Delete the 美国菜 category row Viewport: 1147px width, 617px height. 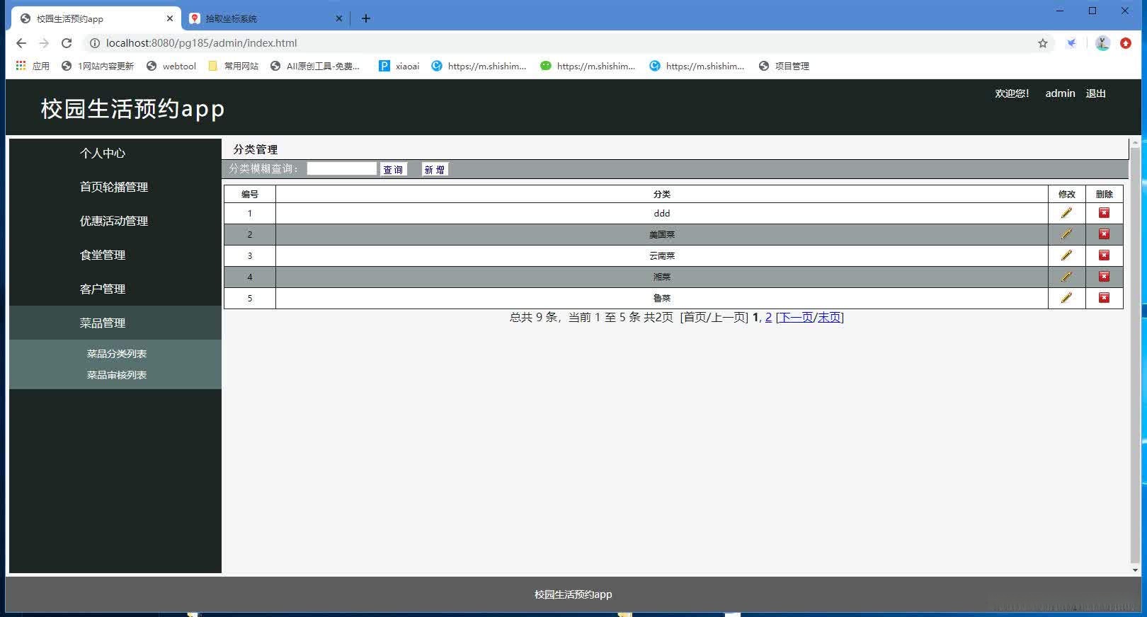1104,234
